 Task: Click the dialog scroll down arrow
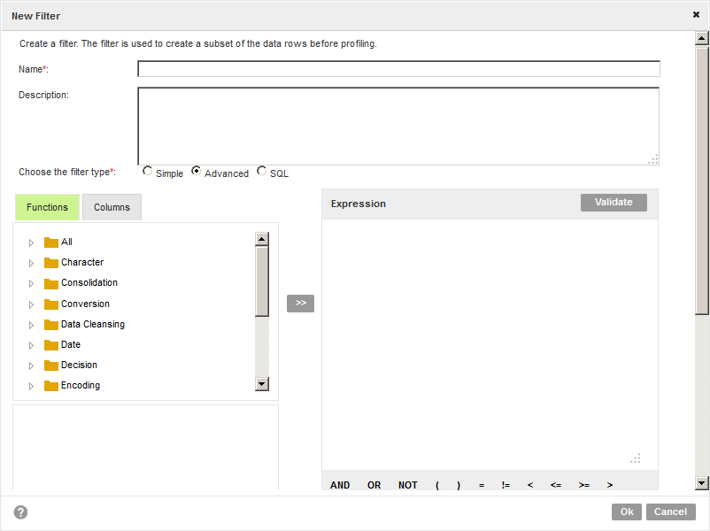pos(702,483)
